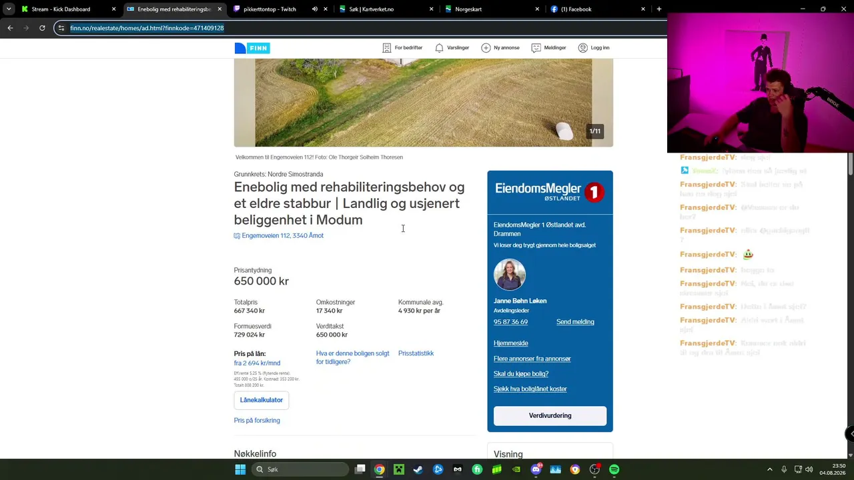Open the Pris på forsikring link
The image size is (854, 480).
(257, 421)
